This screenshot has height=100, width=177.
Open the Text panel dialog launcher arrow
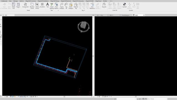pos(58,11)
